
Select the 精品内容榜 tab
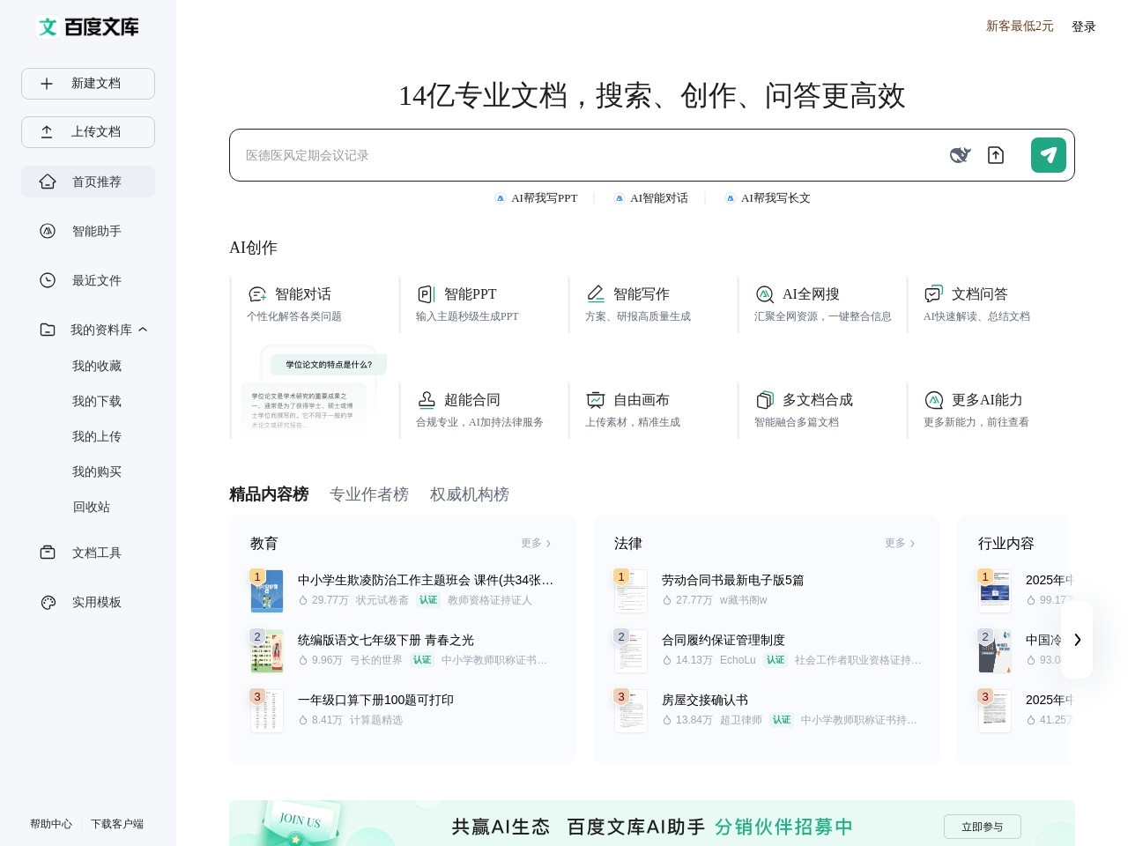point(269,494)
